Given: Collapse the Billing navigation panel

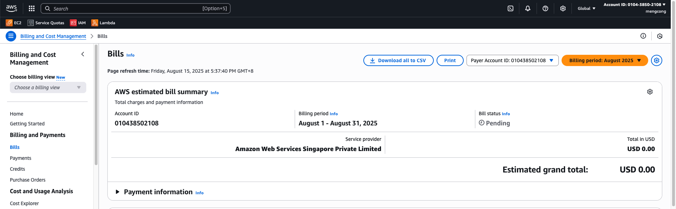Looking at the screenshot, I should click(x=83, y=54).
